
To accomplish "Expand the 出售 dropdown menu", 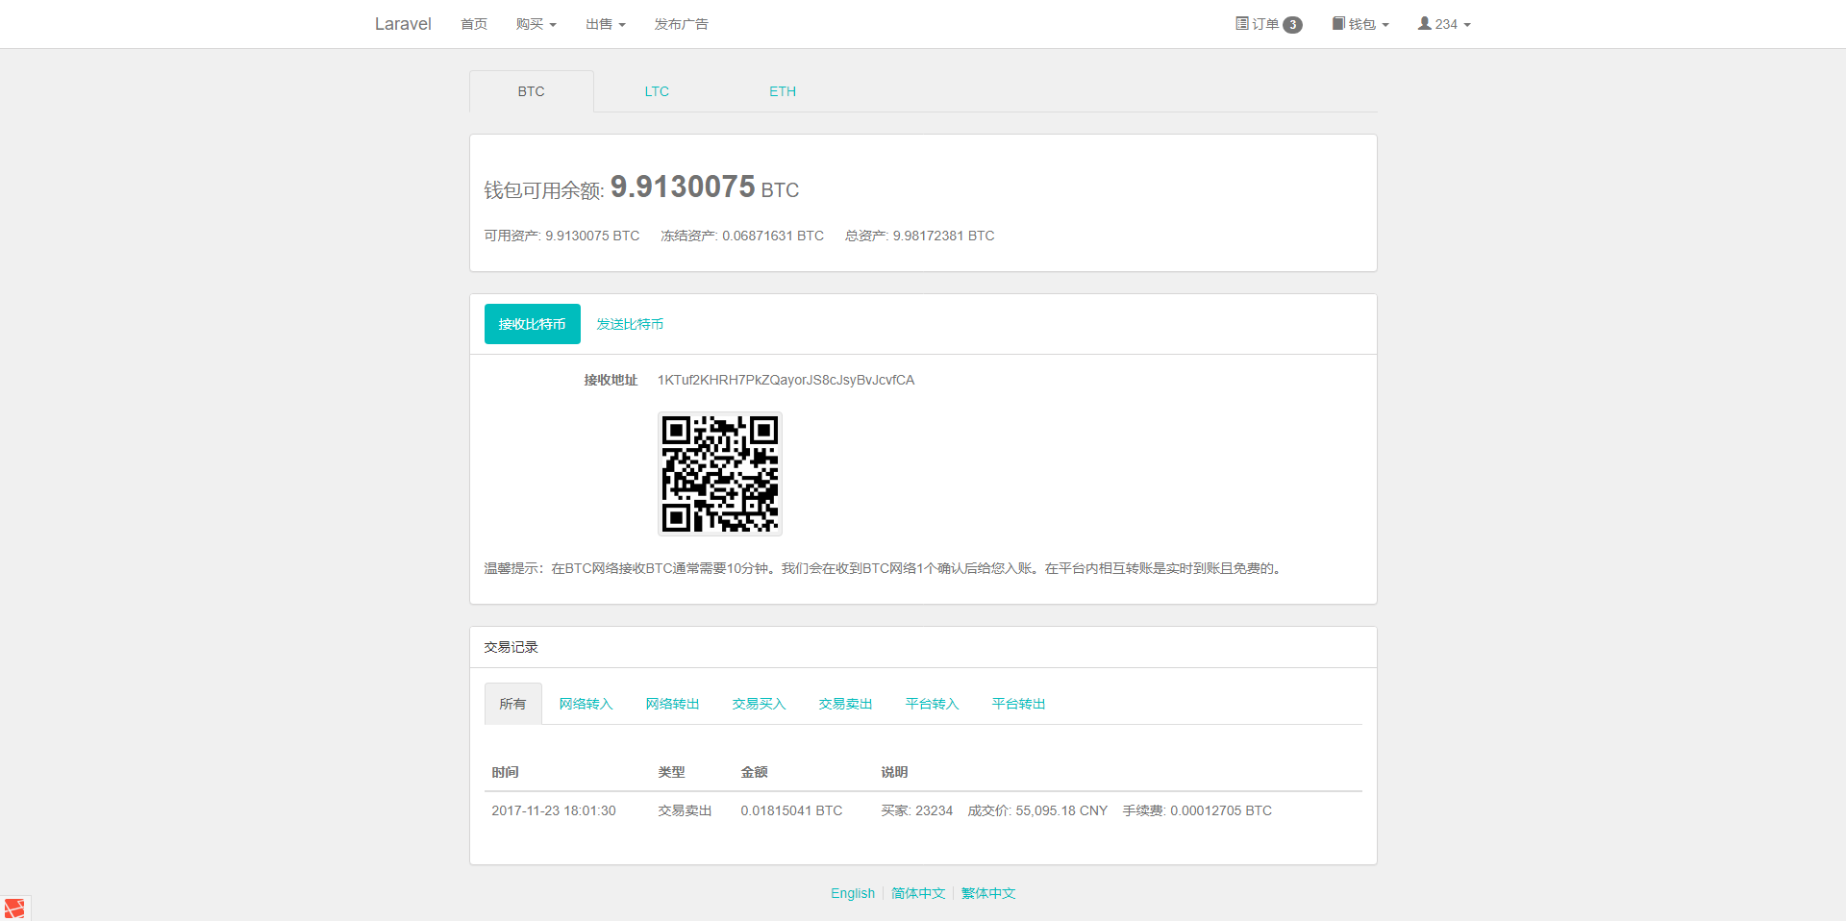I will [x=604, y=23].
